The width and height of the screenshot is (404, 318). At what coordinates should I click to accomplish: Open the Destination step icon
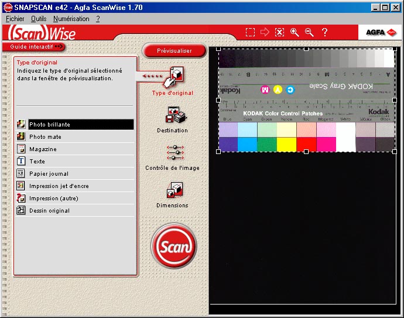point(176,115)
